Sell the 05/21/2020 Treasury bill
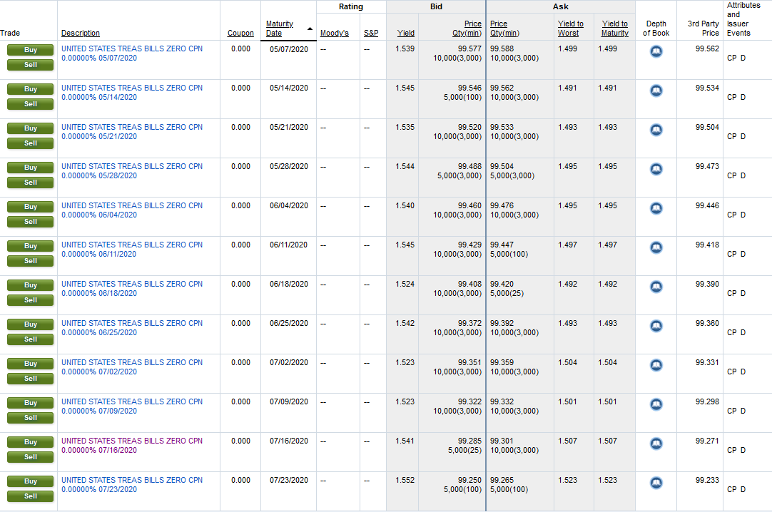 tap(31, 143)
